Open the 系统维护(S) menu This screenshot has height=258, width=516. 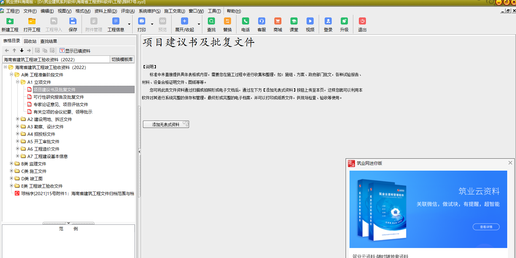pyautogui.click(x=149, y=11)
